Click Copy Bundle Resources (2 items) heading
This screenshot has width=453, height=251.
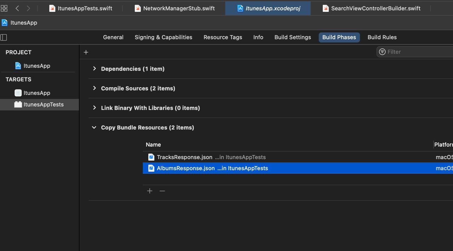[x=148, y=127]
